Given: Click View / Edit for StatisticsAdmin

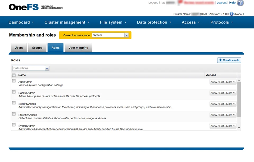Looking at the screenshot, I should pyautogui.click(x=217, y=115).
